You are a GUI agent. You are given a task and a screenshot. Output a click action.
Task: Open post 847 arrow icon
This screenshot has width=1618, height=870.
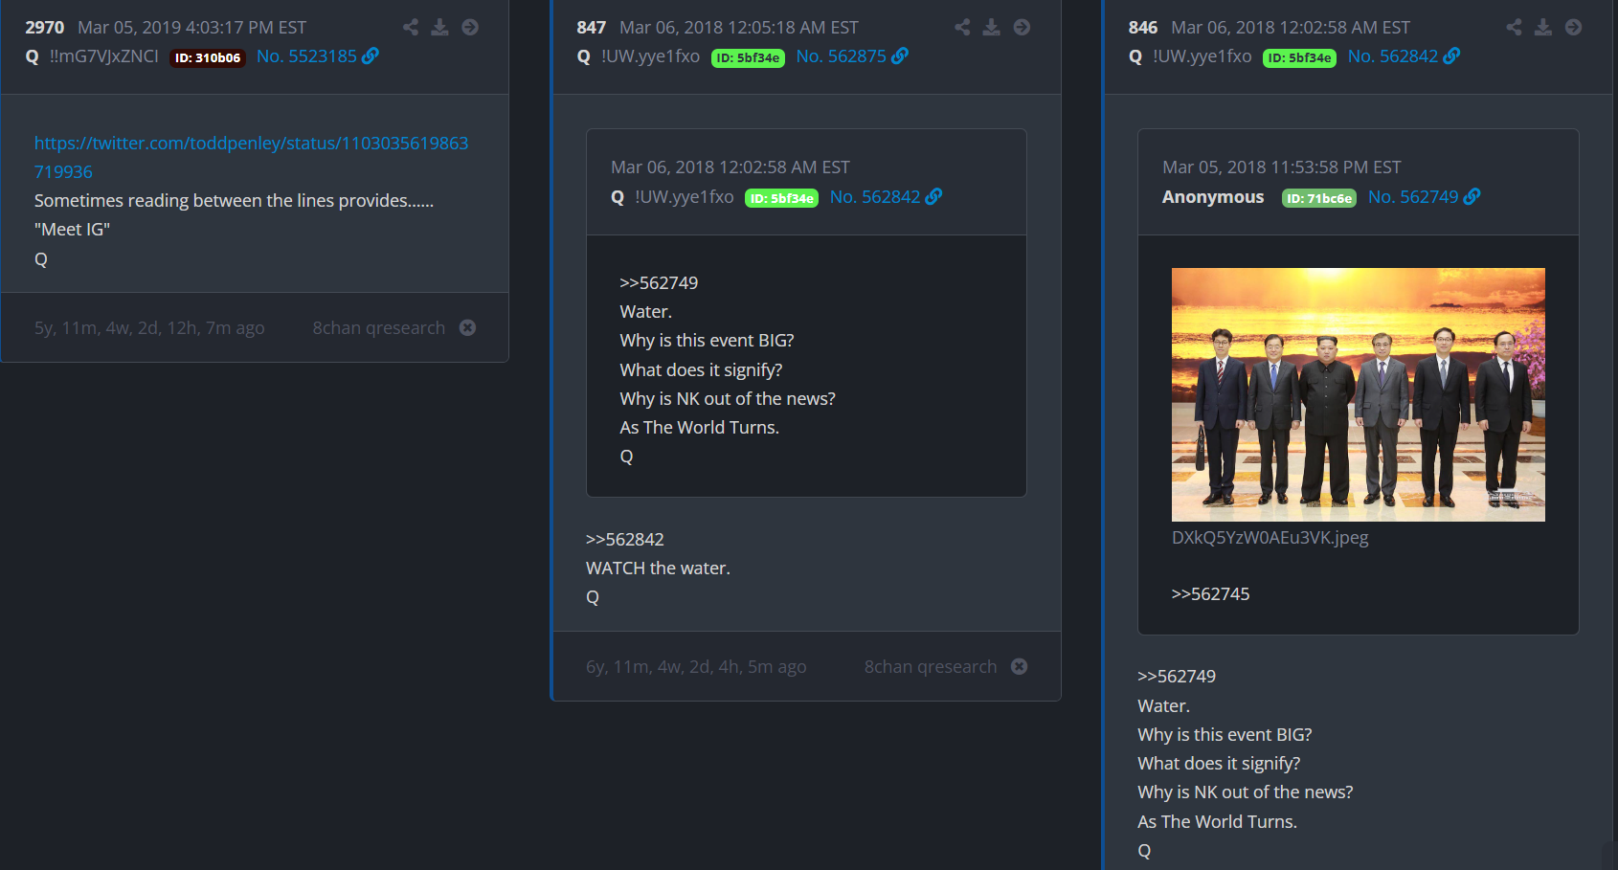coord(1022,27)
